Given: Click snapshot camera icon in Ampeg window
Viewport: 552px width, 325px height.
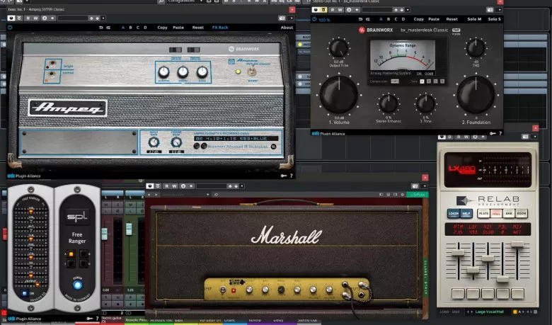Looking at the screenshot, I should (282, 18).
